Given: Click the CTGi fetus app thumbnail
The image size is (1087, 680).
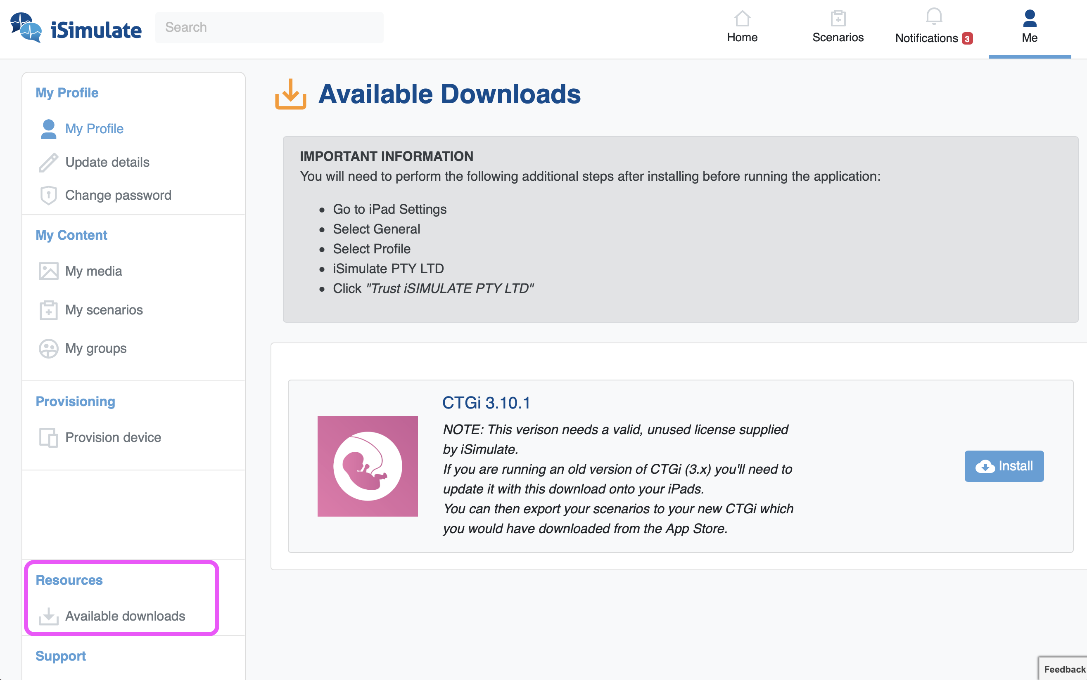Looking at the screenshot, I should click(367, 466).
